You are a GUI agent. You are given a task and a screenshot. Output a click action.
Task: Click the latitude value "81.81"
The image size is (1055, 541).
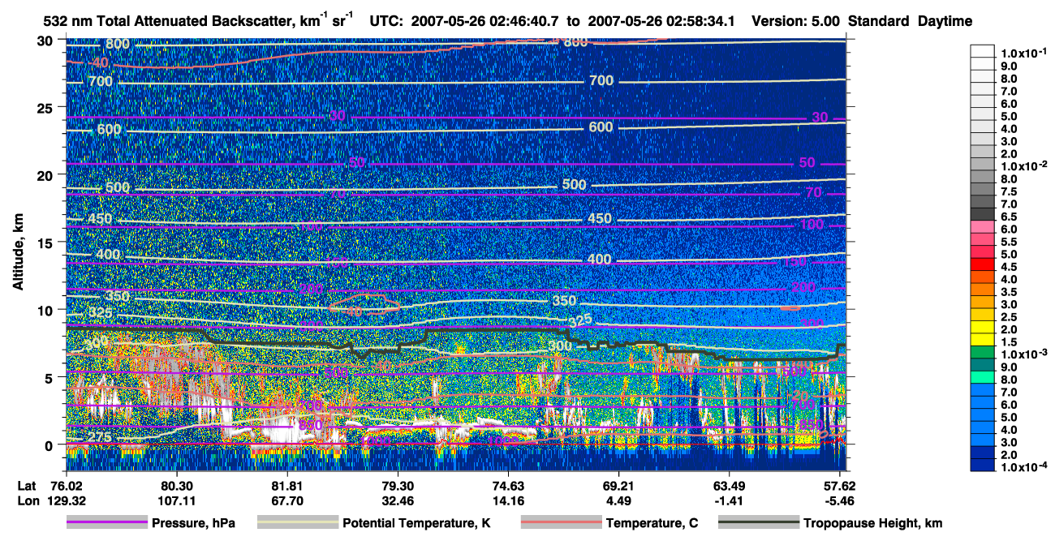[286, 485]
